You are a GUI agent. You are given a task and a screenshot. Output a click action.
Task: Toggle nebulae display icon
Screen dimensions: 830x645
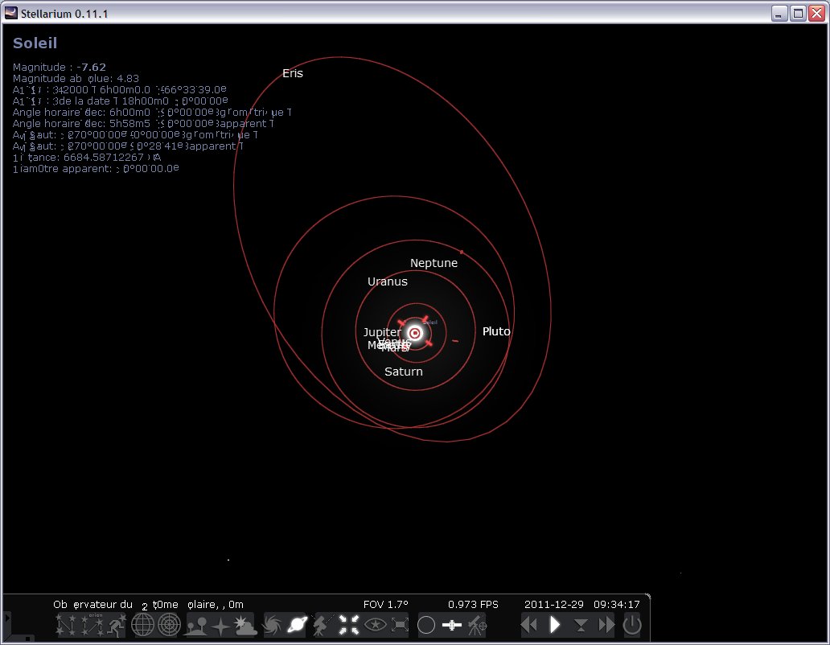click(273, 624)
